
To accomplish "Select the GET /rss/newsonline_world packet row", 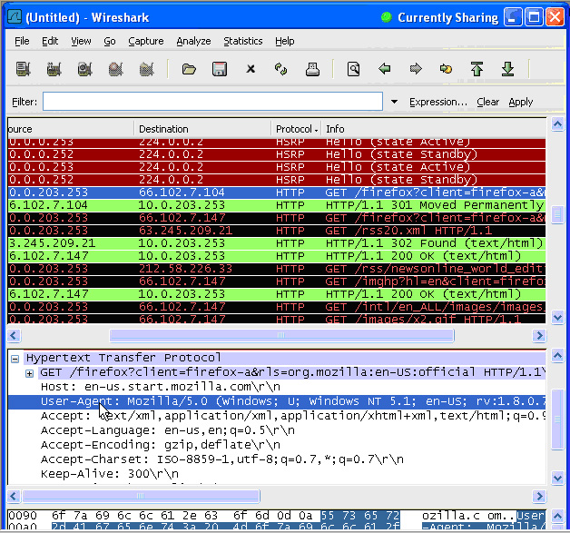I will point(277,269).
